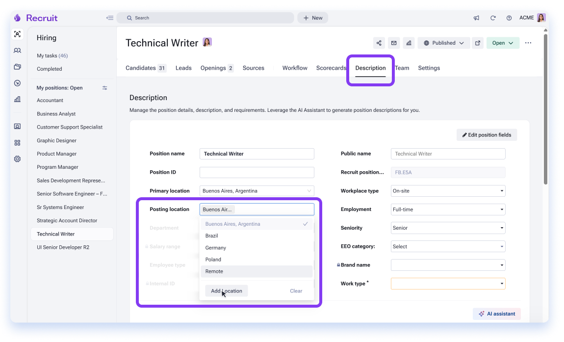Click the Search field
This screenshot has height=342, width=564.
[x=205, y=18]
